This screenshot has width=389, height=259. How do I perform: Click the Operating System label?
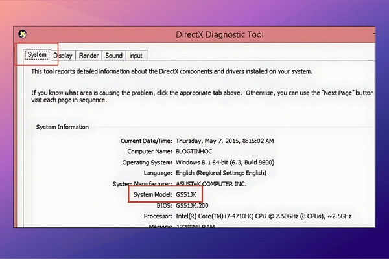click(x=147, y=163)
